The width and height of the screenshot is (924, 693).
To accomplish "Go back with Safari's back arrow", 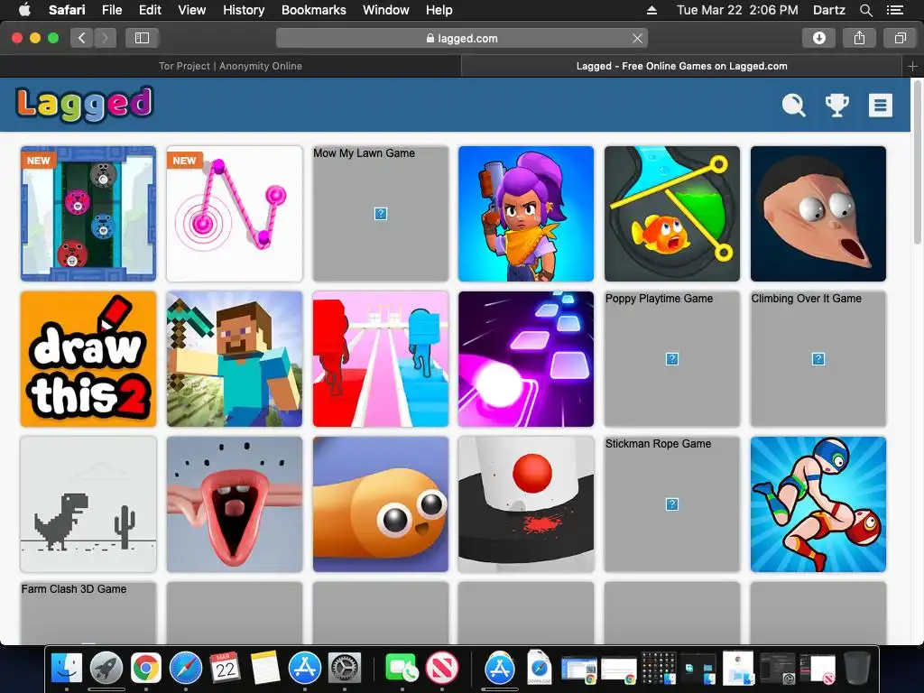I will click(82, 38).
